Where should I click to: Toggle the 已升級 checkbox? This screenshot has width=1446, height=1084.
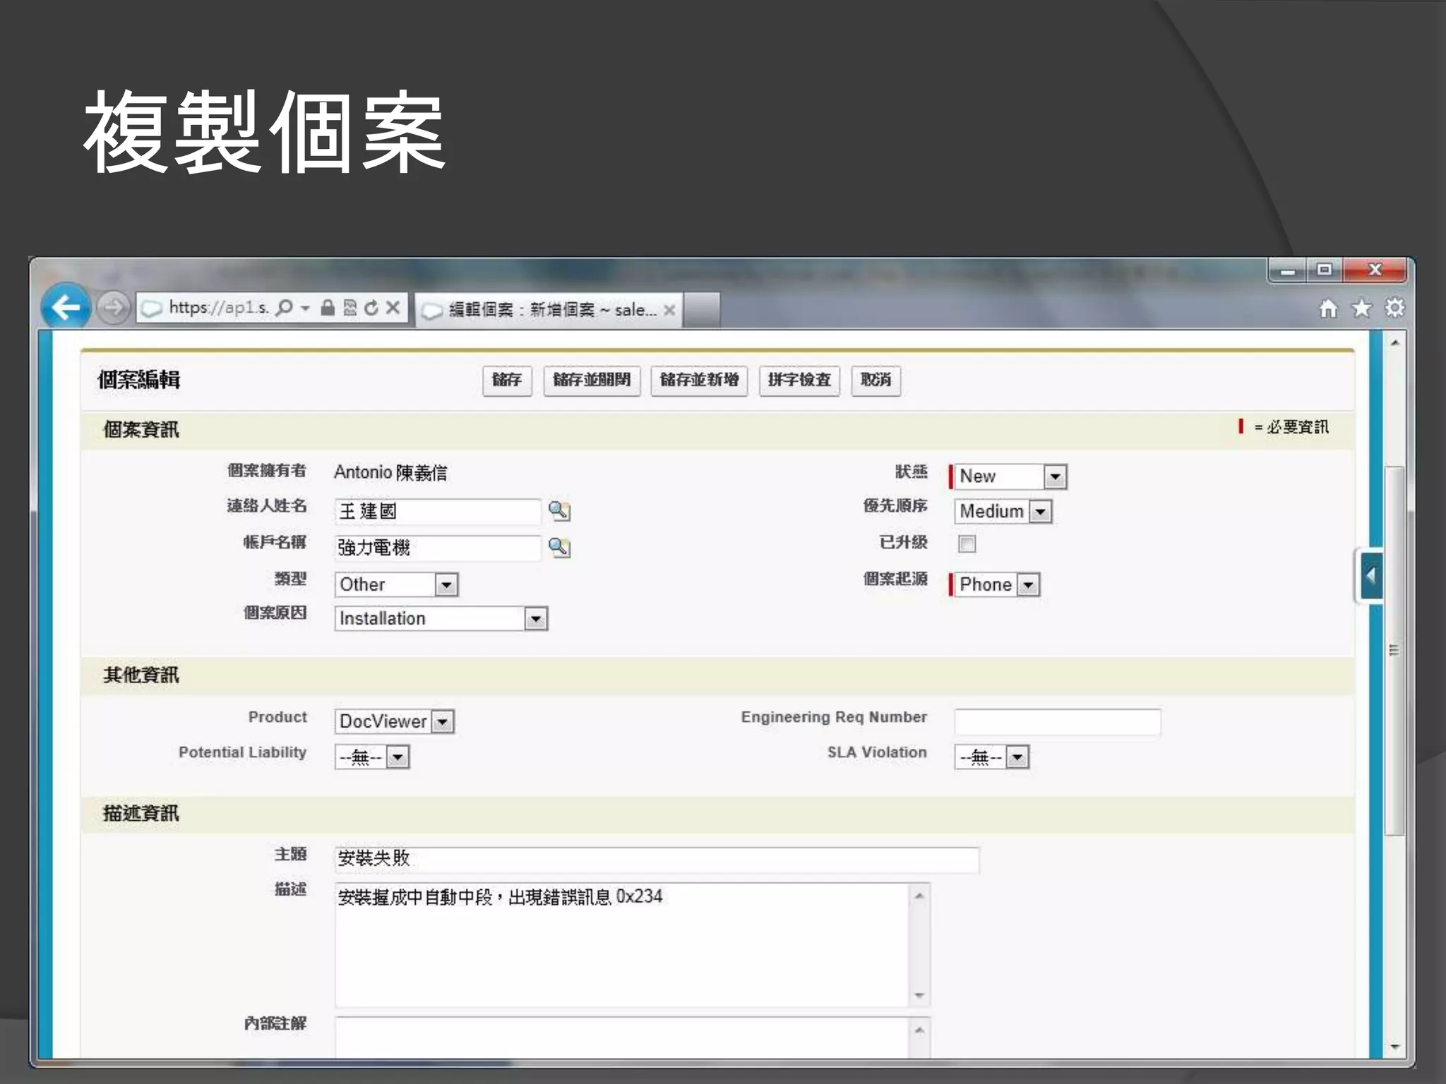(967, 543)
